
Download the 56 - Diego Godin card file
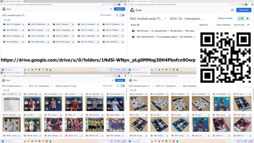(x=61, y=94)
